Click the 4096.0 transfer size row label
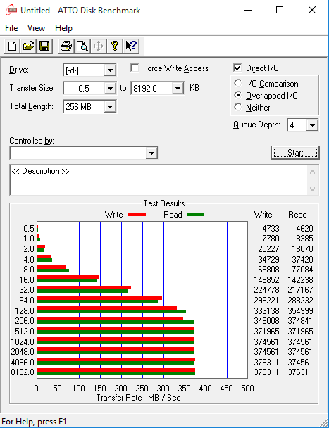The width and height of the screenshot is (329, 428). (23, 362)
